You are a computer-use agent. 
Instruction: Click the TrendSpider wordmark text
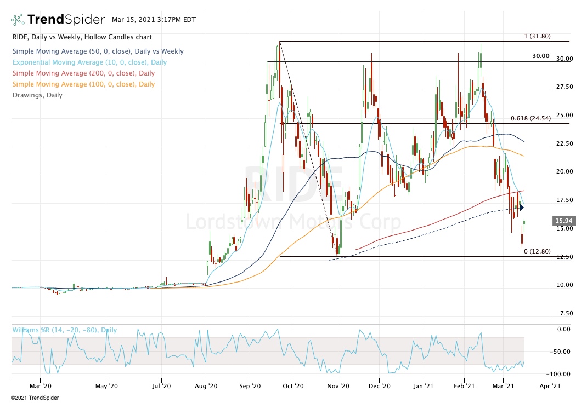tap(66, 20)
